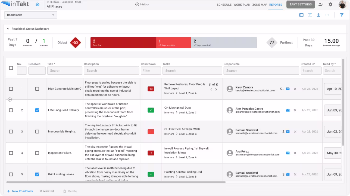Open Need by date Jun 02 field
350x196 pixels.
point(333,131)
